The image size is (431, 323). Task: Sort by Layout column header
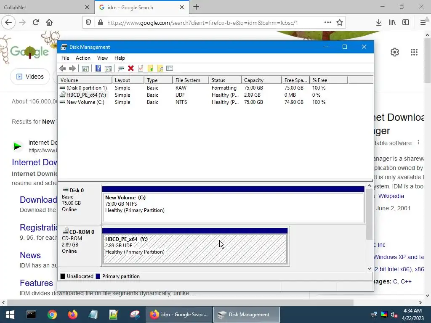(x=128, y=80)
